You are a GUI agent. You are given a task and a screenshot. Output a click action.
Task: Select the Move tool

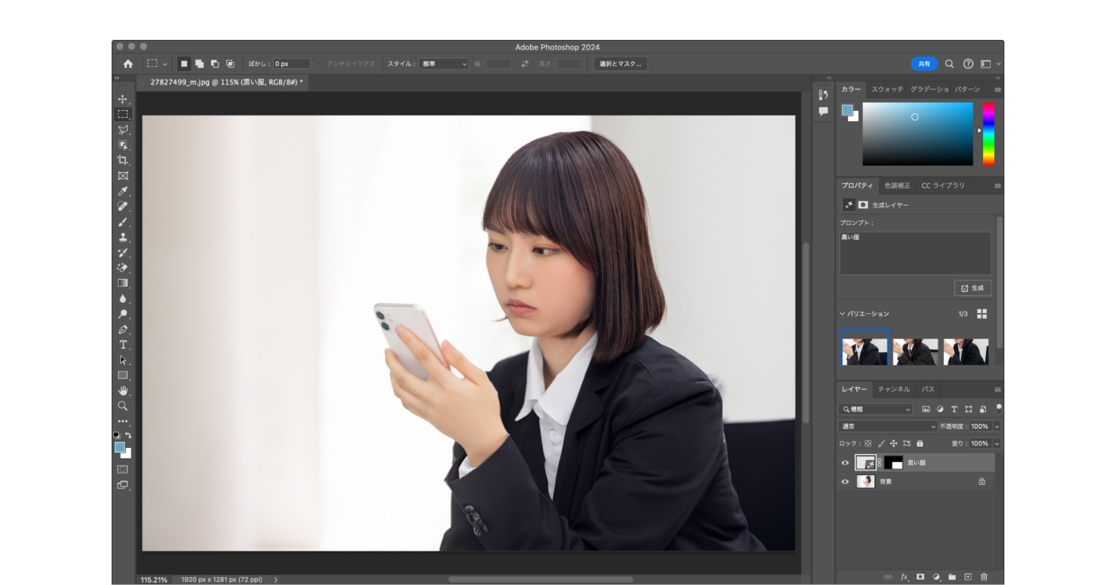point(123,99)
